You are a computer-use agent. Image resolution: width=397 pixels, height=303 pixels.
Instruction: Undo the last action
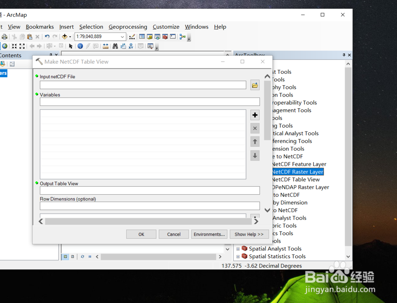[x=47, y=36]
